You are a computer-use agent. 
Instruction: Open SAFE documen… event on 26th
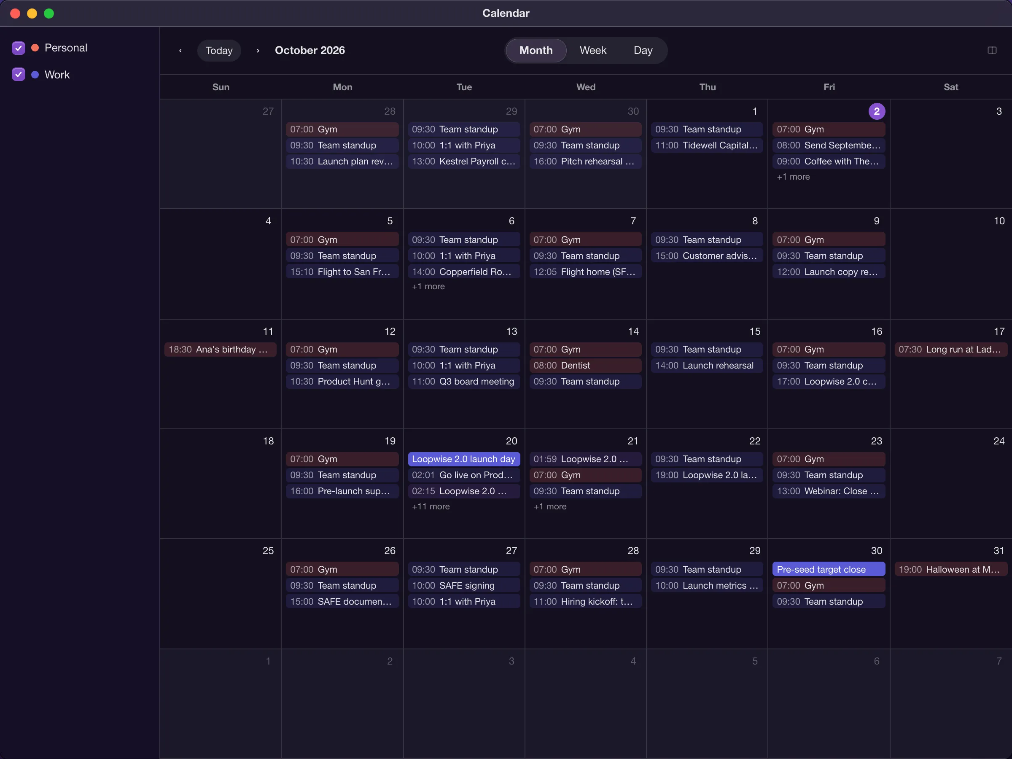tap(342, 601)
